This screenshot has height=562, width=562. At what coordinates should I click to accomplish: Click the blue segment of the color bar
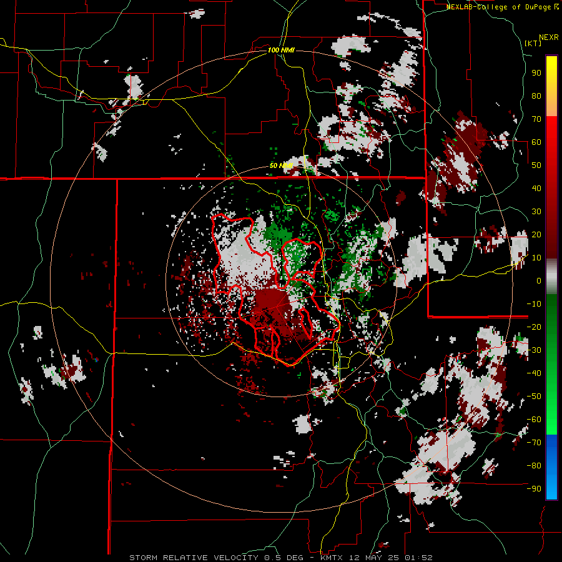[551, 467]
